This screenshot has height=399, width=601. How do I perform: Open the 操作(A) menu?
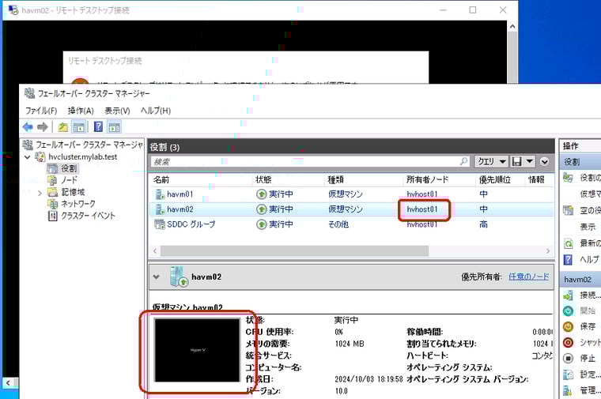point(81,111)
